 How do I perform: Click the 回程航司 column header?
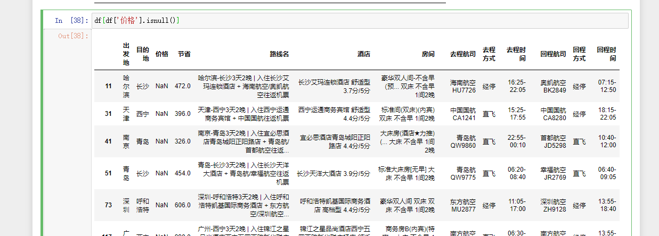click(x=554, y=54)
